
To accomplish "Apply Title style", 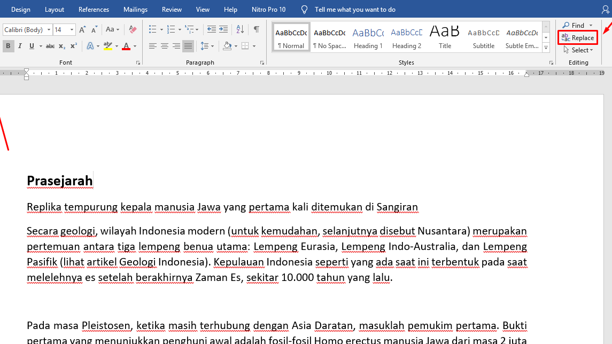I will tap(445, 37).
